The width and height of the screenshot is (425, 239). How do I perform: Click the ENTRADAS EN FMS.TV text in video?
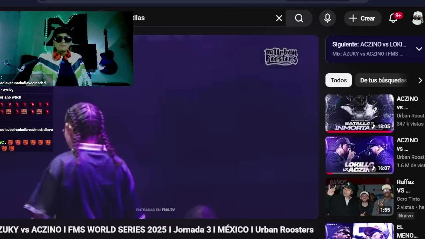pyautogui.click(x=155, y=210)
